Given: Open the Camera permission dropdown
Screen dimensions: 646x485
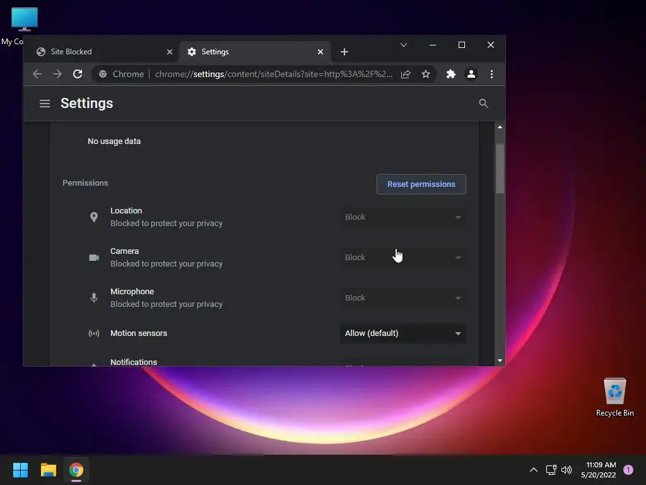Looking at the screenshot, I should click(402, 258).
